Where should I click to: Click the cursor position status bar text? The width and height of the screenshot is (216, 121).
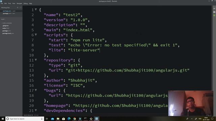[28, 115]
